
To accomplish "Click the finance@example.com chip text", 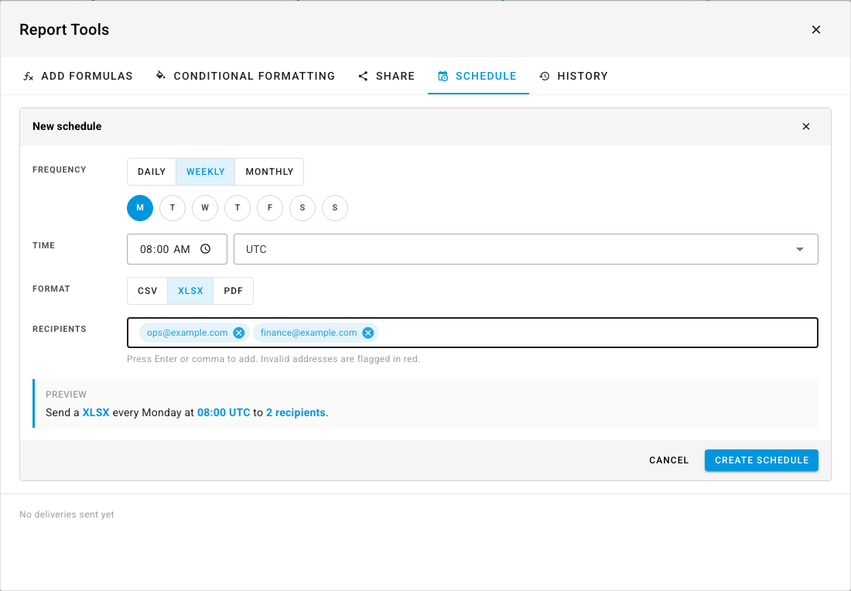I will (x=309, y=333).
